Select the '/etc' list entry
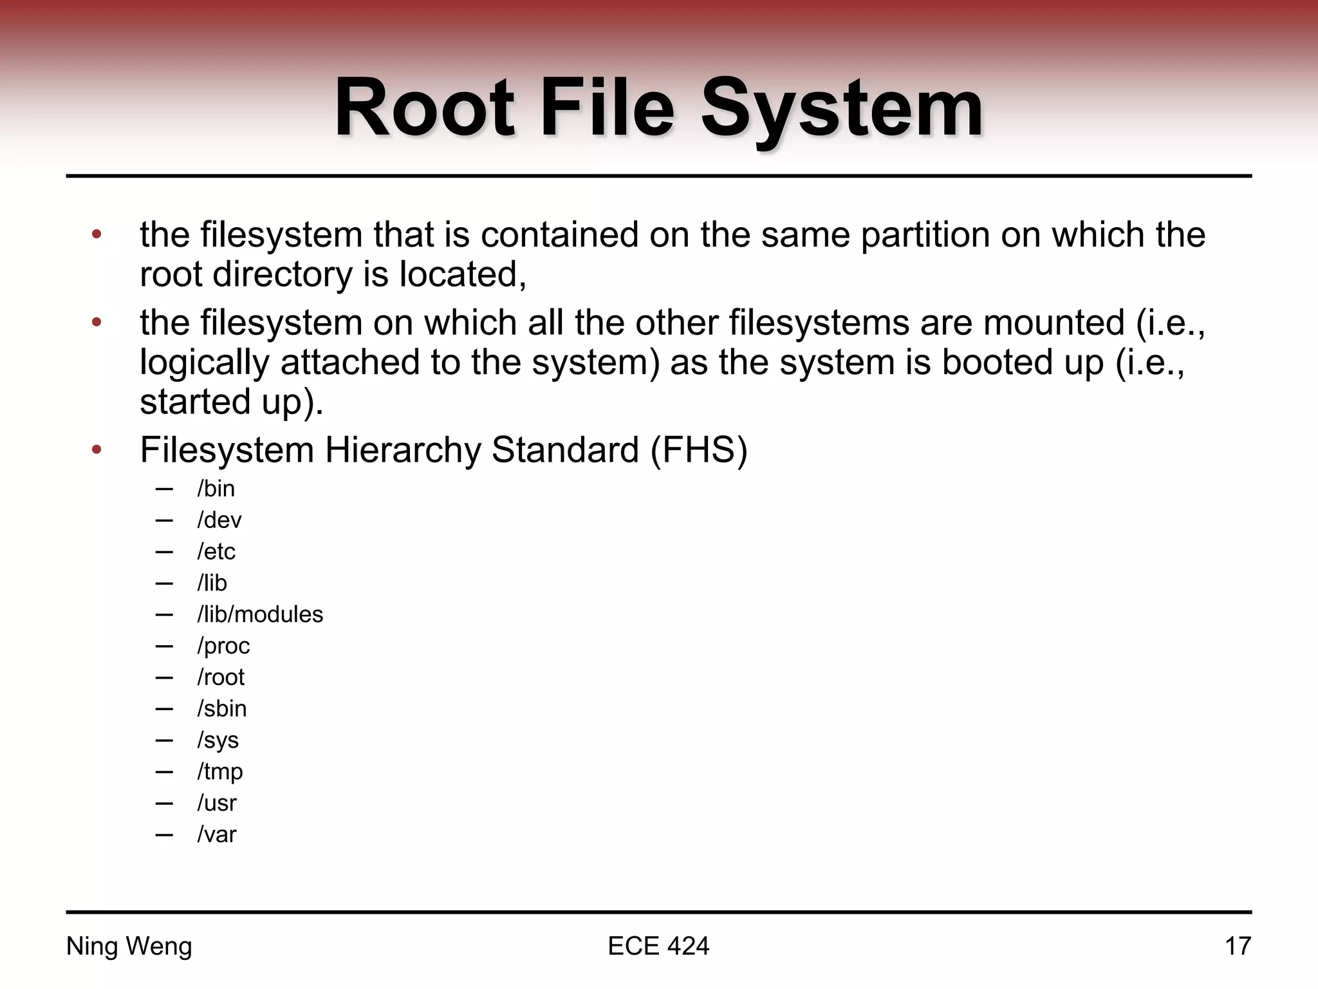1318x989 pixels. coord(216,552)
